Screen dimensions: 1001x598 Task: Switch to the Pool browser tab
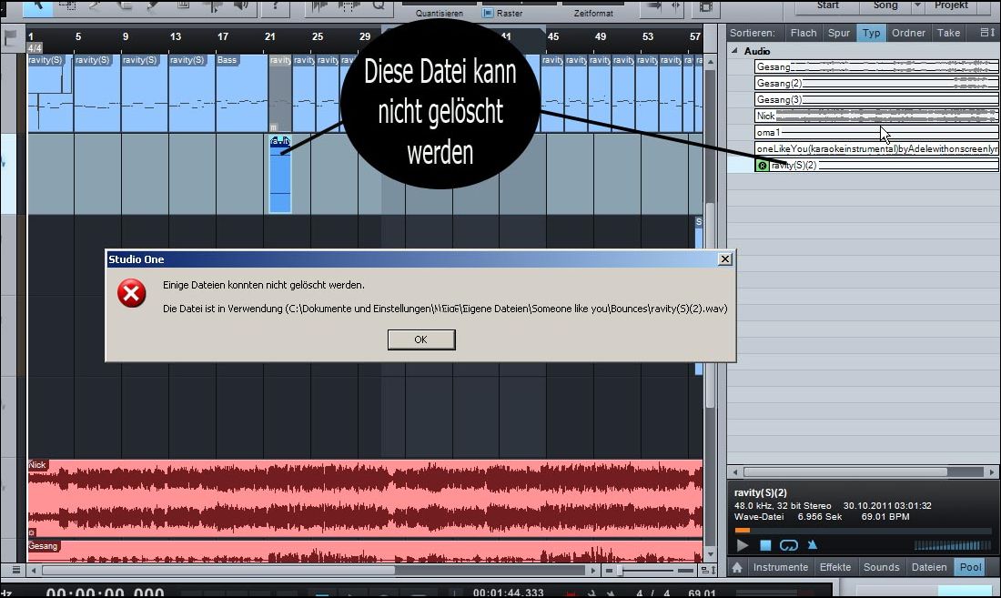point(970,567)
